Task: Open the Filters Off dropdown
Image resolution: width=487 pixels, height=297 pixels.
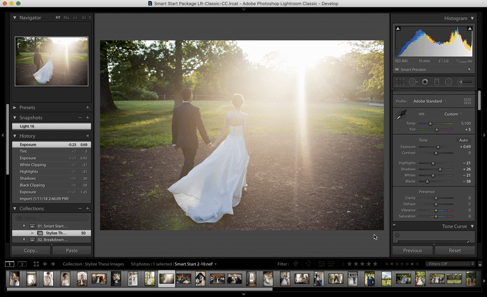Action: [x=450, y=264]
